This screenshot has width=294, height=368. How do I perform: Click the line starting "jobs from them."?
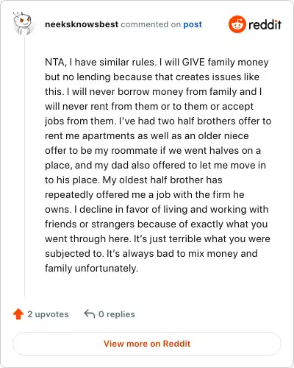coord(158,121)
